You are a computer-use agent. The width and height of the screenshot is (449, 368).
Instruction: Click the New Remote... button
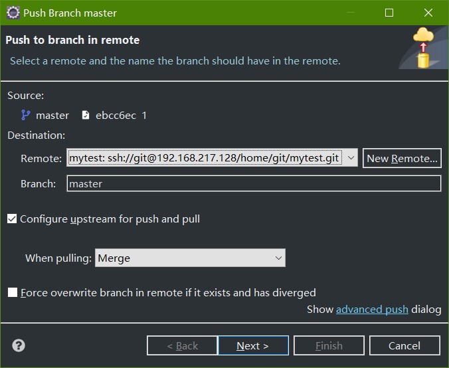[402, 158]
